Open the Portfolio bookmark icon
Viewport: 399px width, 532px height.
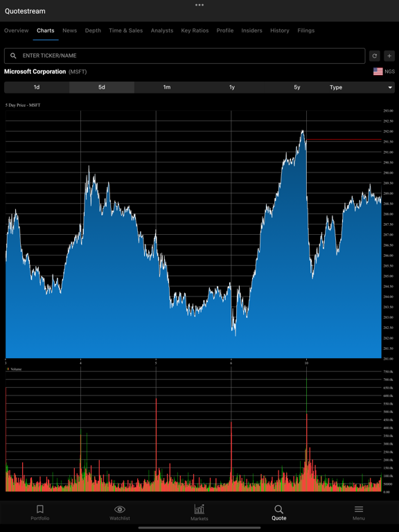(x=40, y=509)
